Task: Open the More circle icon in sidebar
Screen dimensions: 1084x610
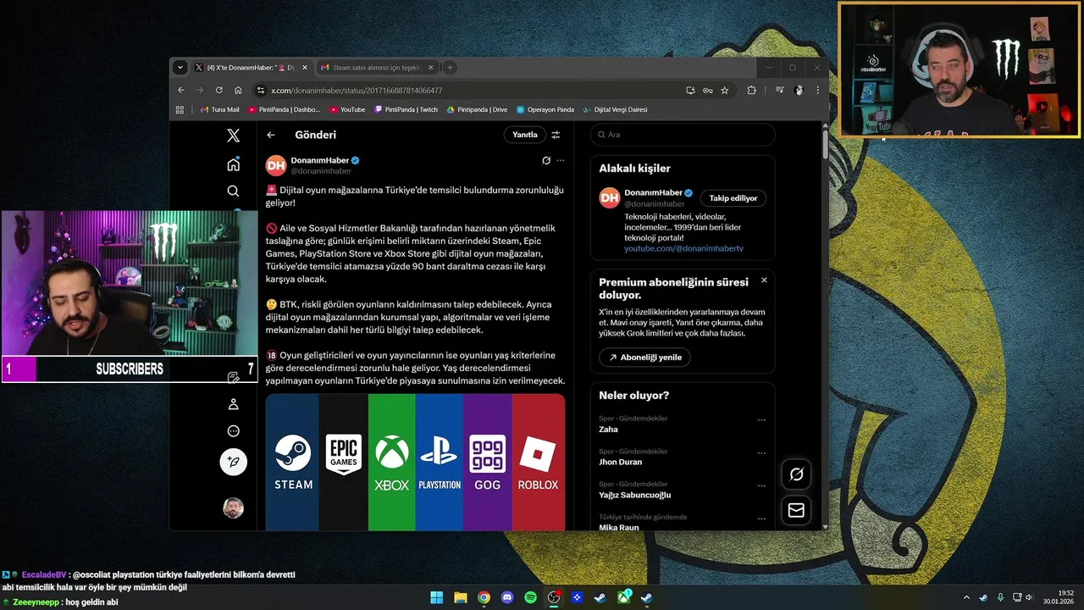Action: coord(234,431)
